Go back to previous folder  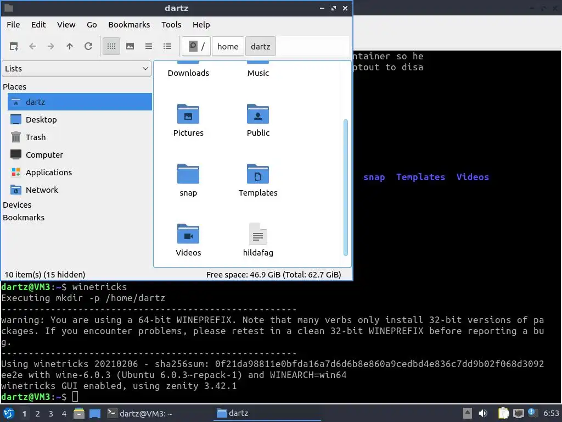click(32, 46)
